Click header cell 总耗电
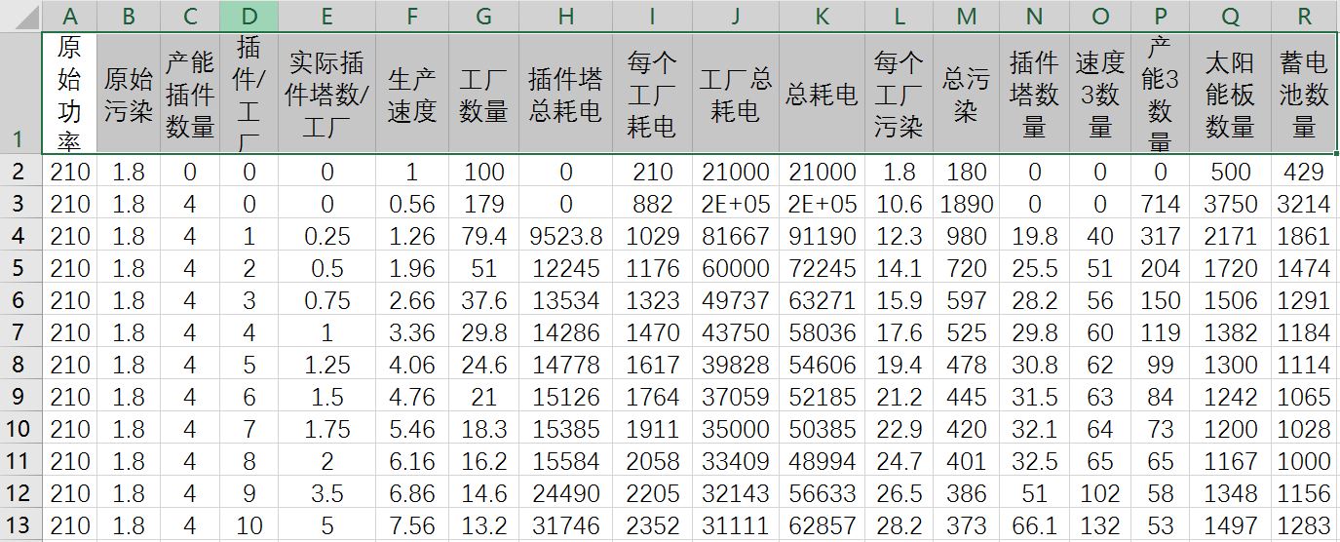Screen dimensions: 1340x542 point(822,93)
